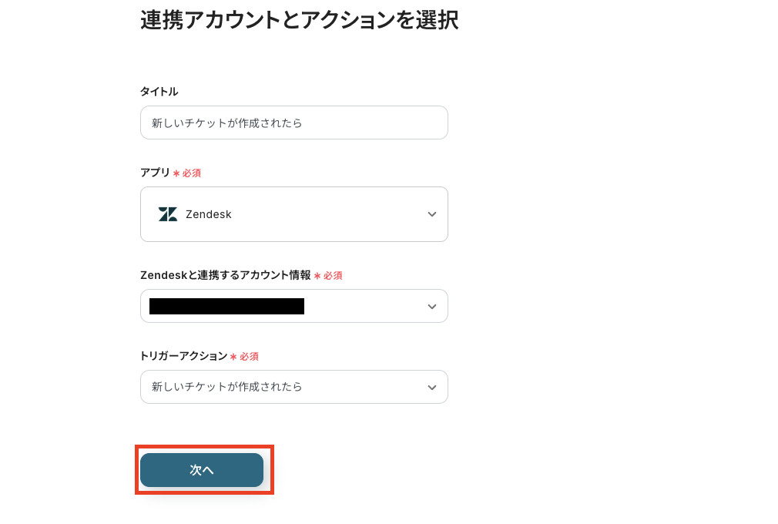Expand the Zendeskと連携するアカウント情報 dropdown
The height and width of the screenshot is (524, 778).
tap(294, 306)
